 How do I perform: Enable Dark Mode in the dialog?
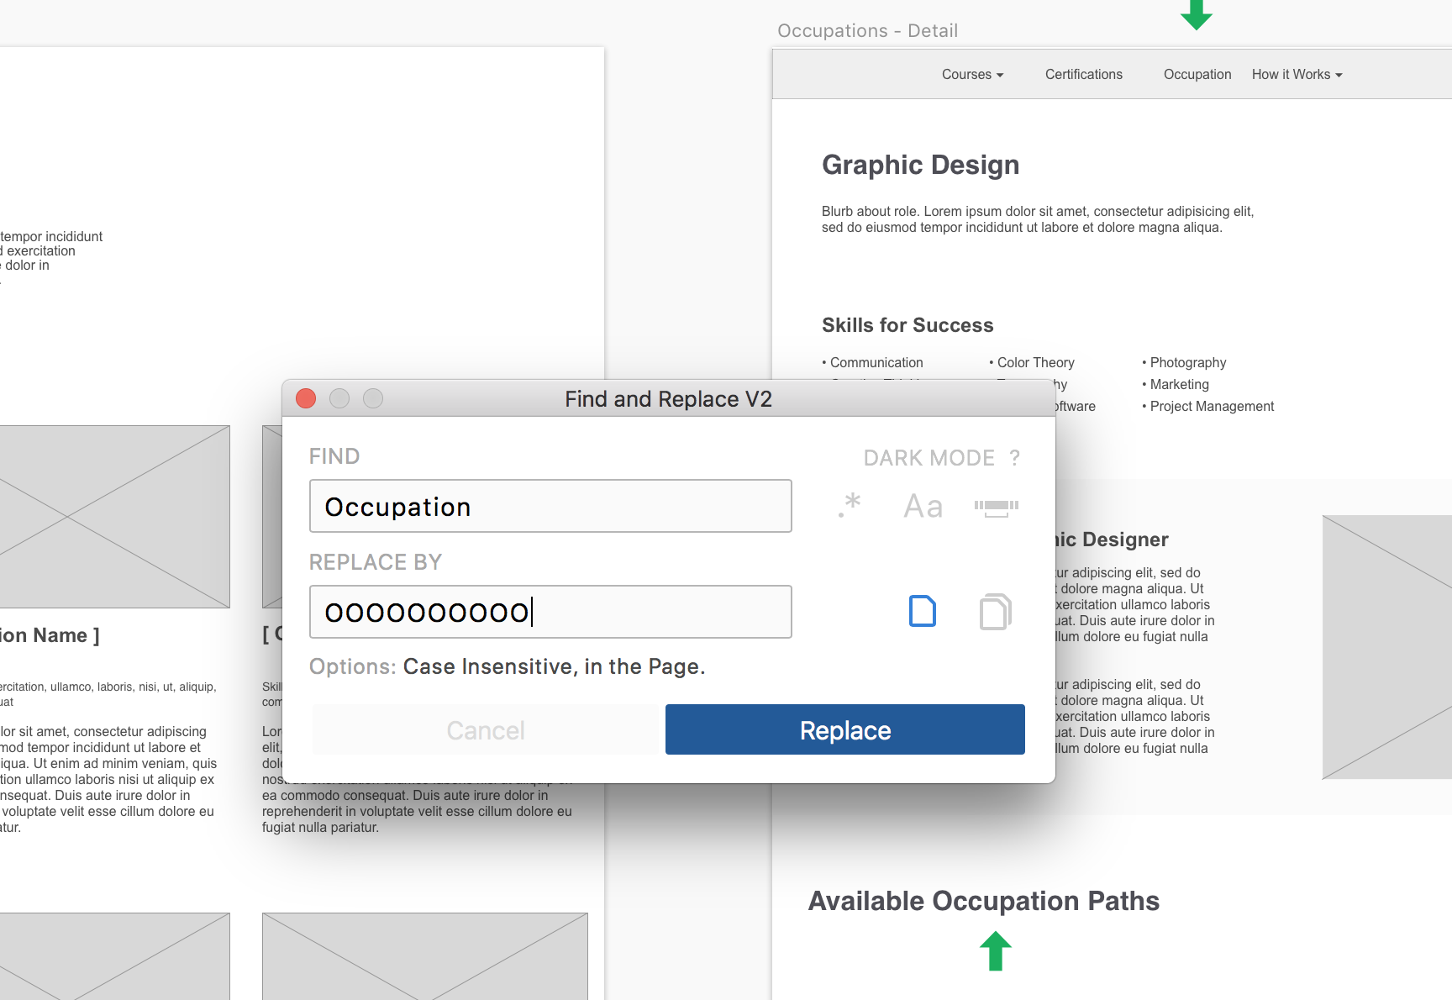[x=929, y=457]
